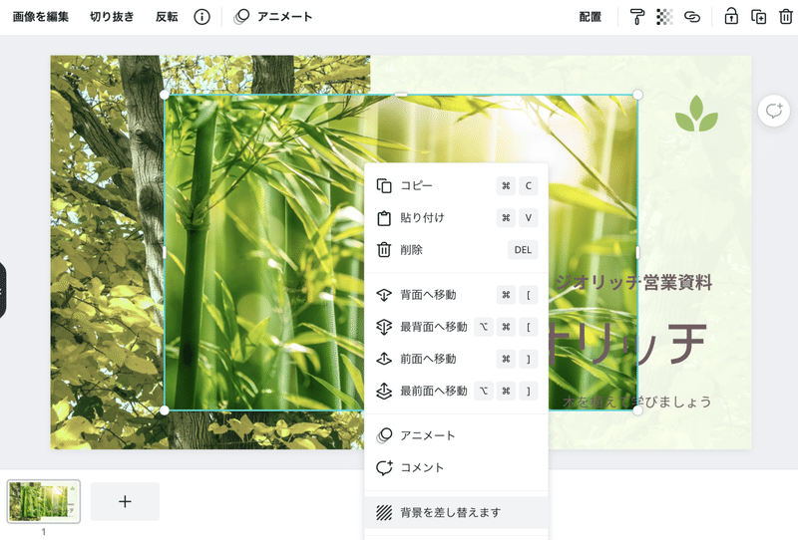Open the 配置 position panel
The width and height of the screenshot is (798, 540).
591,17
